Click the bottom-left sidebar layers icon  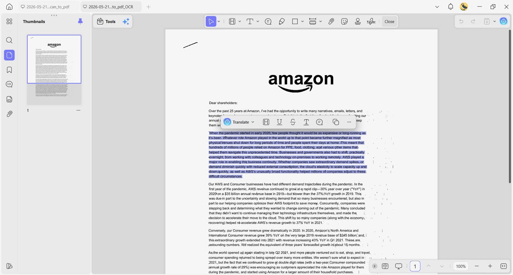coord(9,266)
